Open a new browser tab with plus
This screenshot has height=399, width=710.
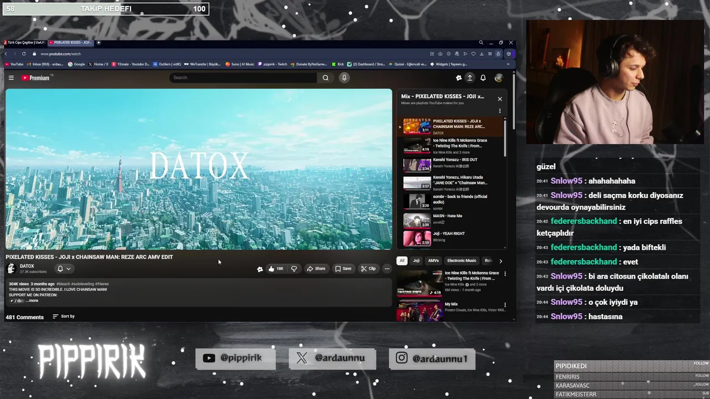coord(99,43)
